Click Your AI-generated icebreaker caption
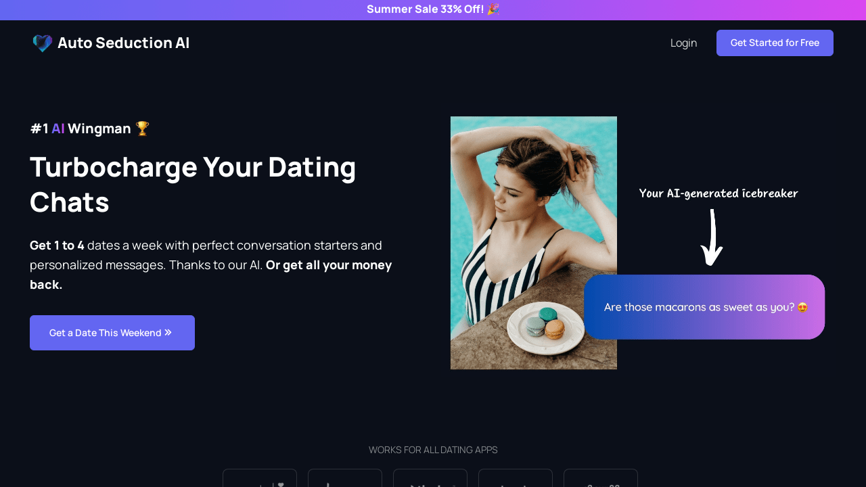The width and height of the screenshot is (866, 487). [x=719, y=193]
